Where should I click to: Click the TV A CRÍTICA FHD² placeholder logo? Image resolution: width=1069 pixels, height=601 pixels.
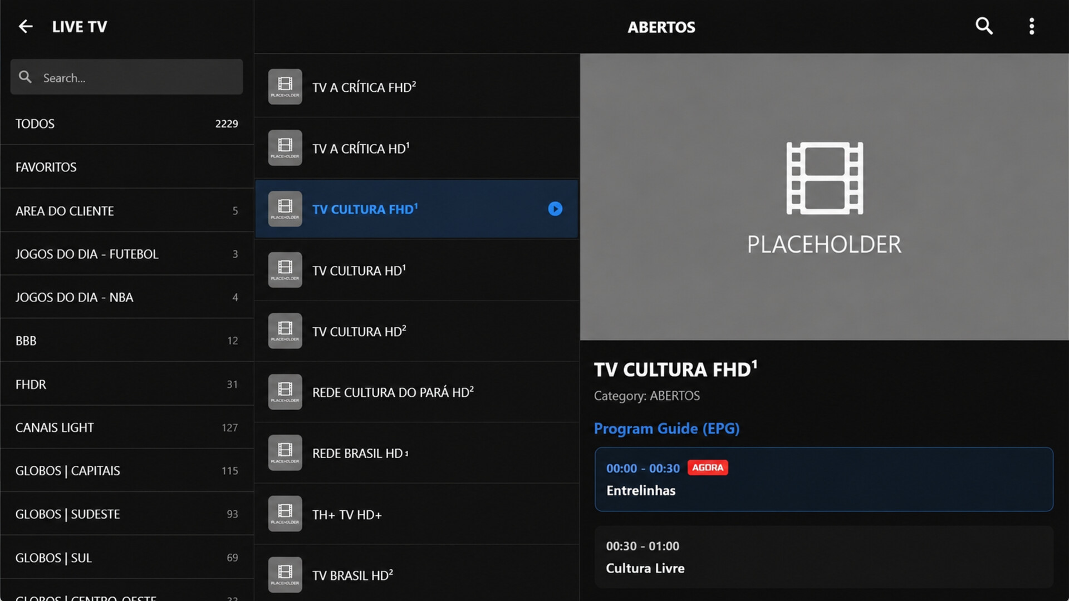(285, 87)
